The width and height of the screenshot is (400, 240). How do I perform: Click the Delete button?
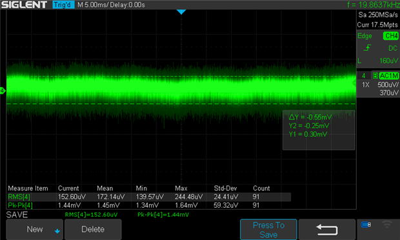(93, 229)
